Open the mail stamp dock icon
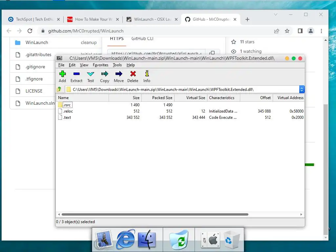336x252 pixels. tap(104, 240)
